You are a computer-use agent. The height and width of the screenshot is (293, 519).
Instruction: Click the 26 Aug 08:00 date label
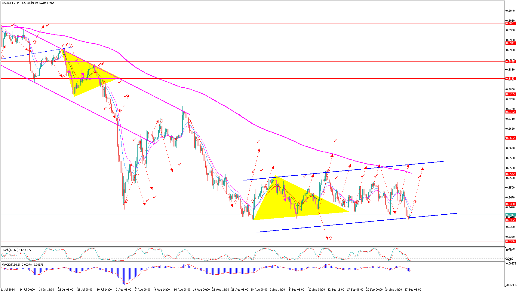(239, 290)
